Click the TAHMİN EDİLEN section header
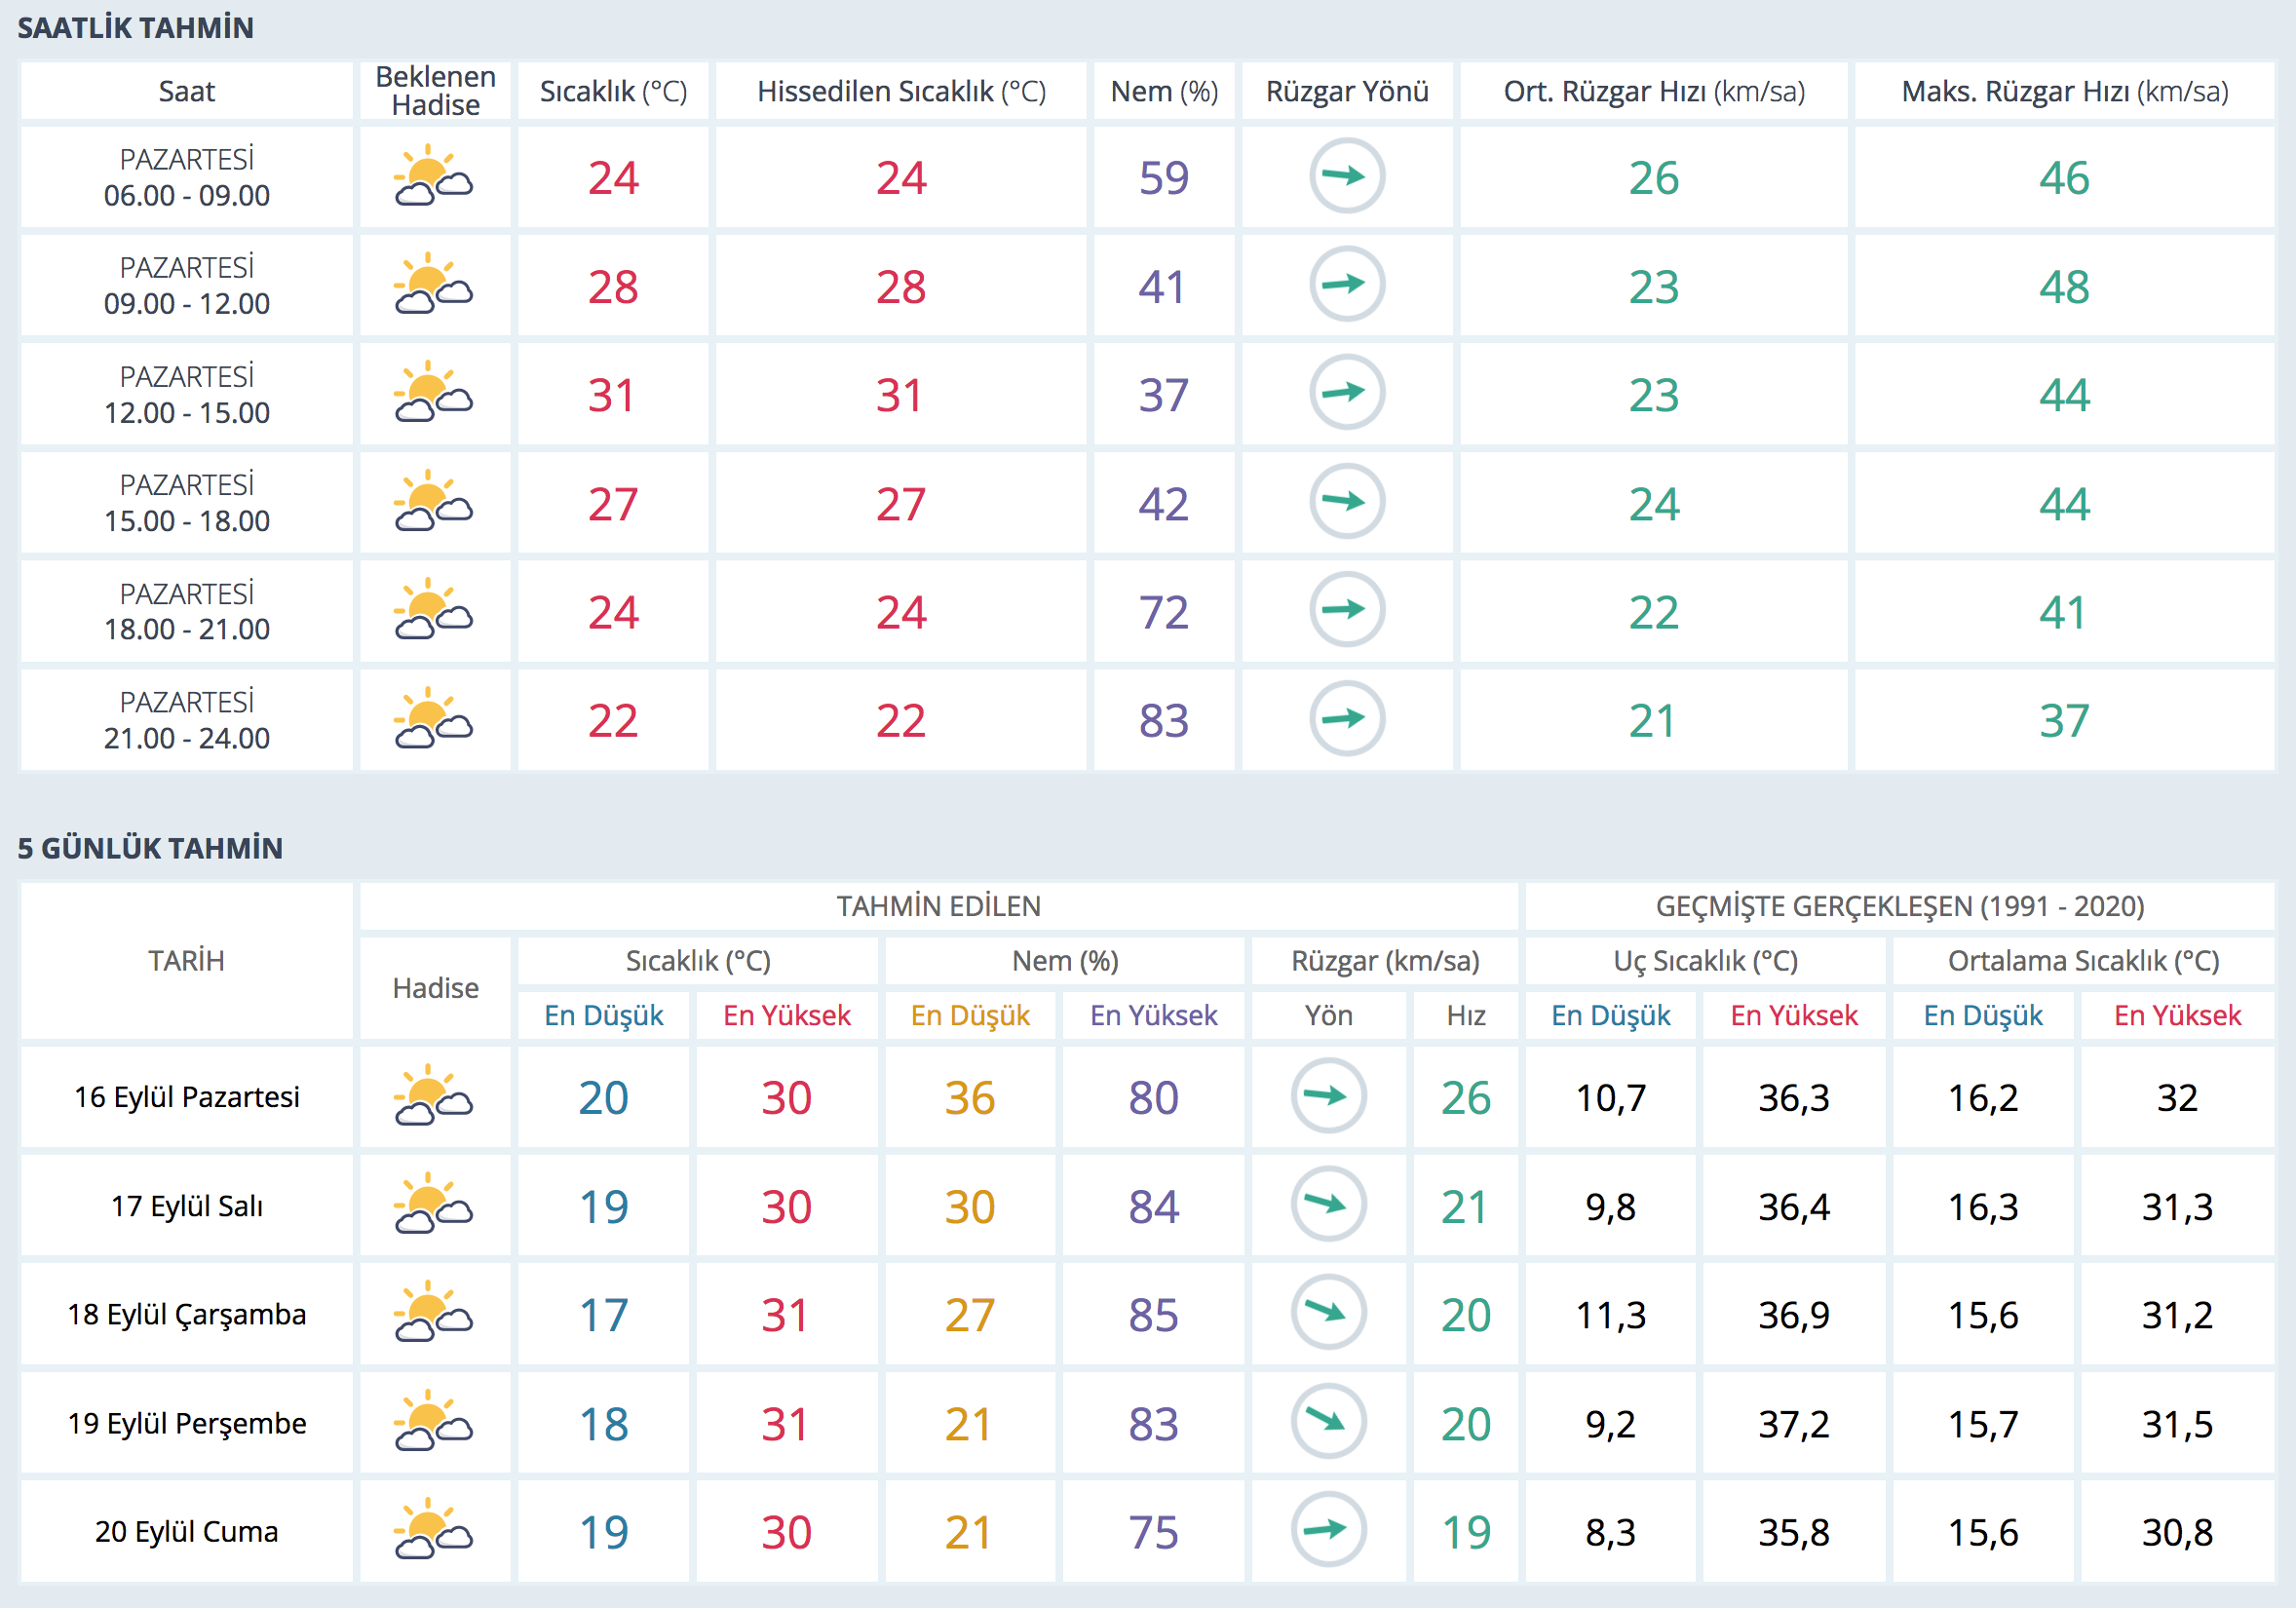This screenshot has height=1608, width=2296. click(938, 906)
